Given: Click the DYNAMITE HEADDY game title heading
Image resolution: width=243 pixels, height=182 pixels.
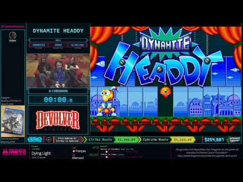Looking at the screenshot, I should (x=58, y=31).
